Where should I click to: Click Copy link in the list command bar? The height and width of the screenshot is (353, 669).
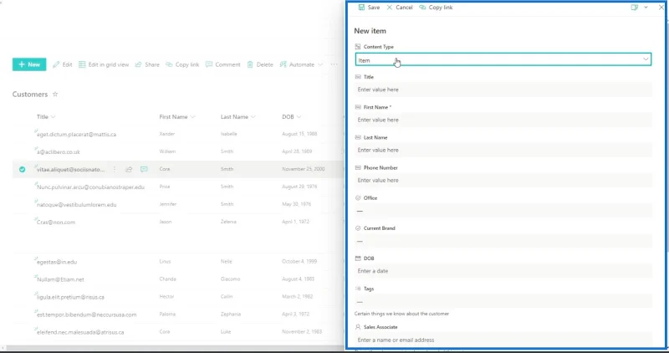[x=182, y=64]
